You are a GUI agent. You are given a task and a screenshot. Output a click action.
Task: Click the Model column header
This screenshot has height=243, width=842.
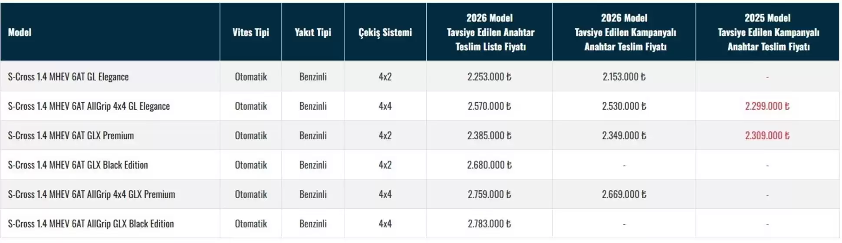pos(20,32)
